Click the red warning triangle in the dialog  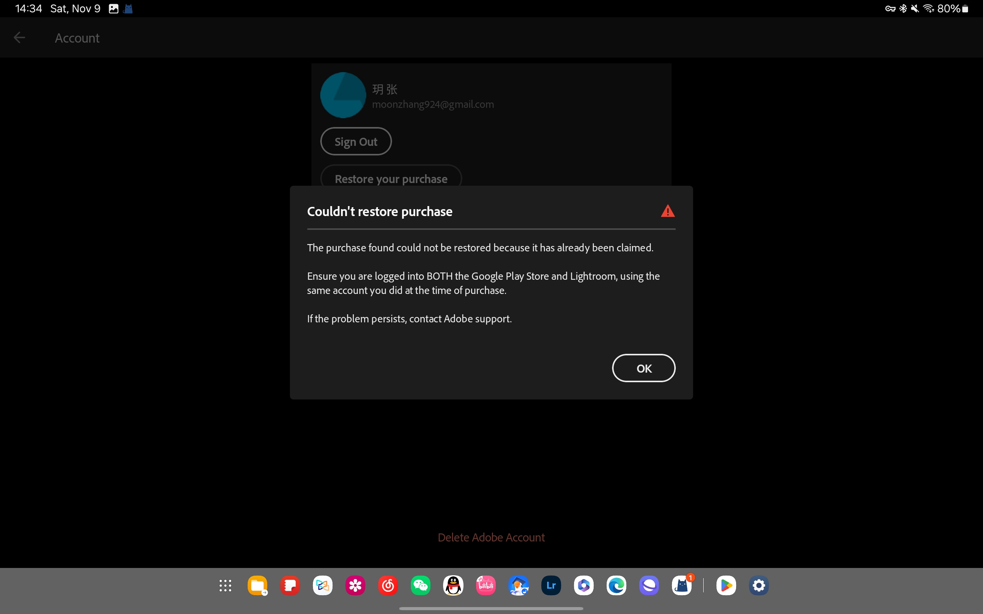[667, 211]
